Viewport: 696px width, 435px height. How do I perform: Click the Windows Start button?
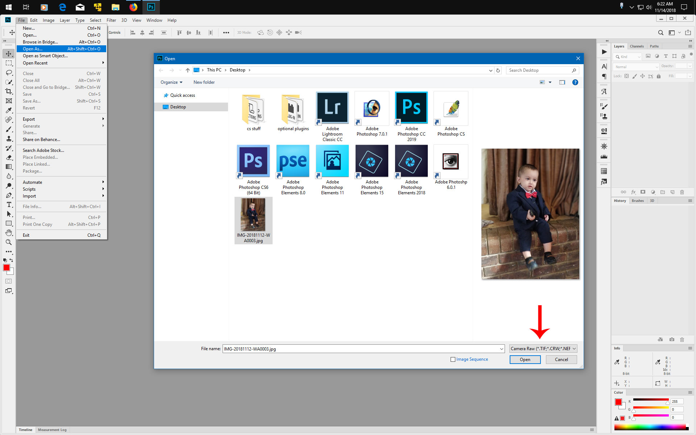(9, 7)
